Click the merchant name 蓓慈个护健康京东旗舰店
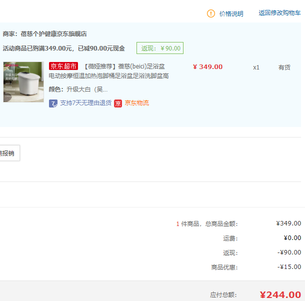 click(53, 34)
